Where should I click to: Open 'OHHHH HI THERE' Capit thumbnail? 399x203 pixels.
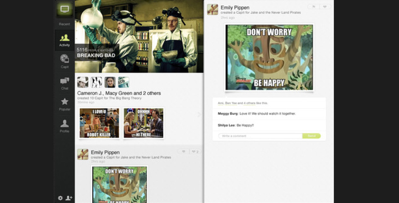(x=143, y=123)
